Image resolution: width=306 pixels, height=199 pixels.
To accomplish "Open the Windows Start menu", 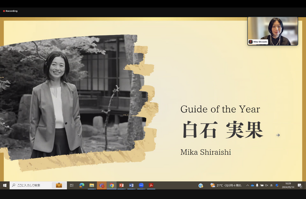I will [x=5, y=185].
